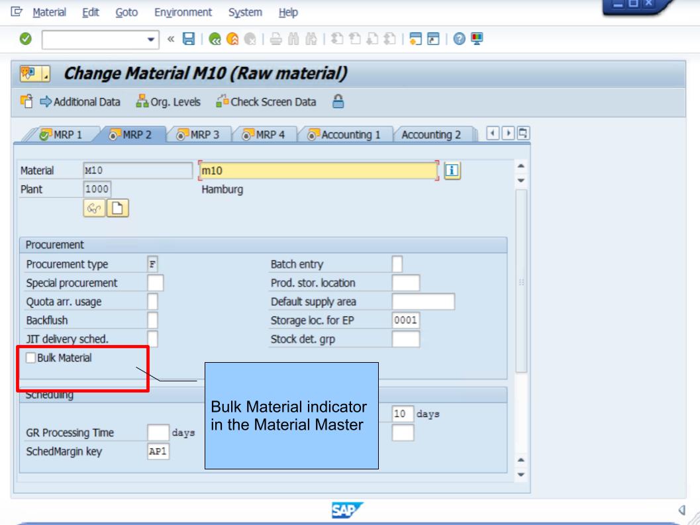Screen dimensions: 700x525
Task: Open Help via question mark icon
Action: (x=459, y=39)
